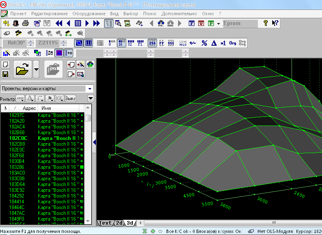Expand the arrow next to open folder button
The height and width of the screenshot is (235, 322).
click(36, 69)
